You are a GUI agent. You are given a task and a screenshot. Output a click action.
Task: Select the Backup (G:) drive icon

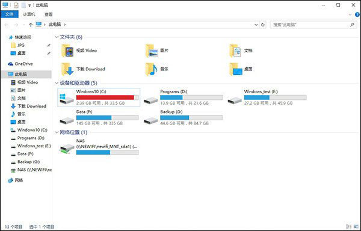[x=150, y=120]
